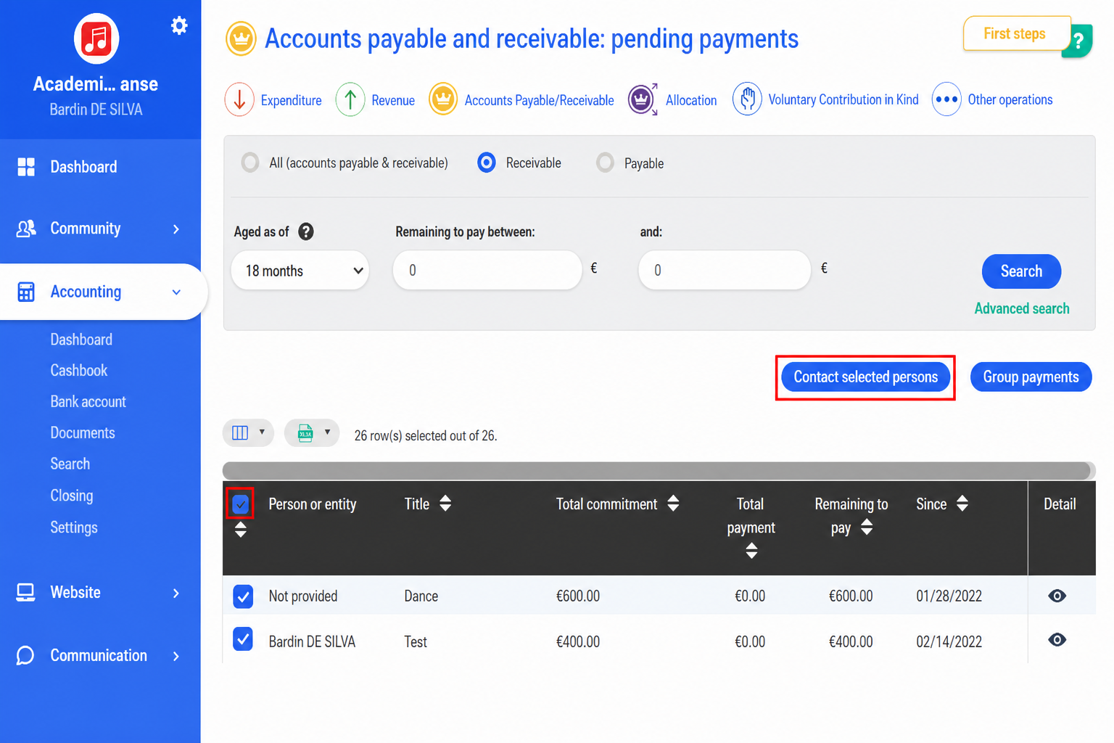Click the Academi... anse association name

[96, 84]
